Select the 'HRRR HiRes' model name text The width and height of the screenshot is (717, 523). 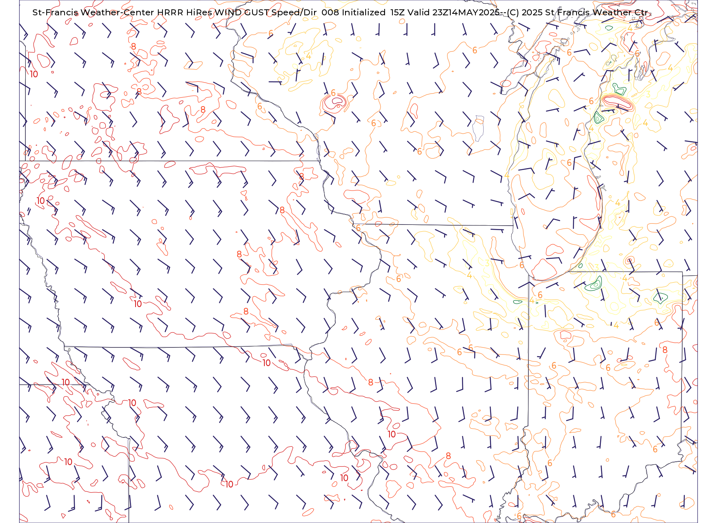pos(184,12)
